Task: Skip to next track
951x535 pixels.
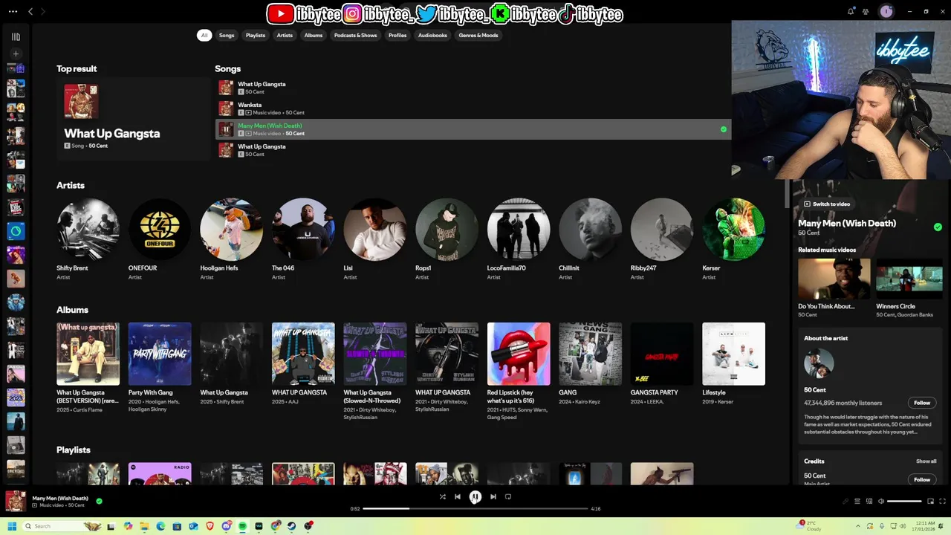Action: click(493, 496)
